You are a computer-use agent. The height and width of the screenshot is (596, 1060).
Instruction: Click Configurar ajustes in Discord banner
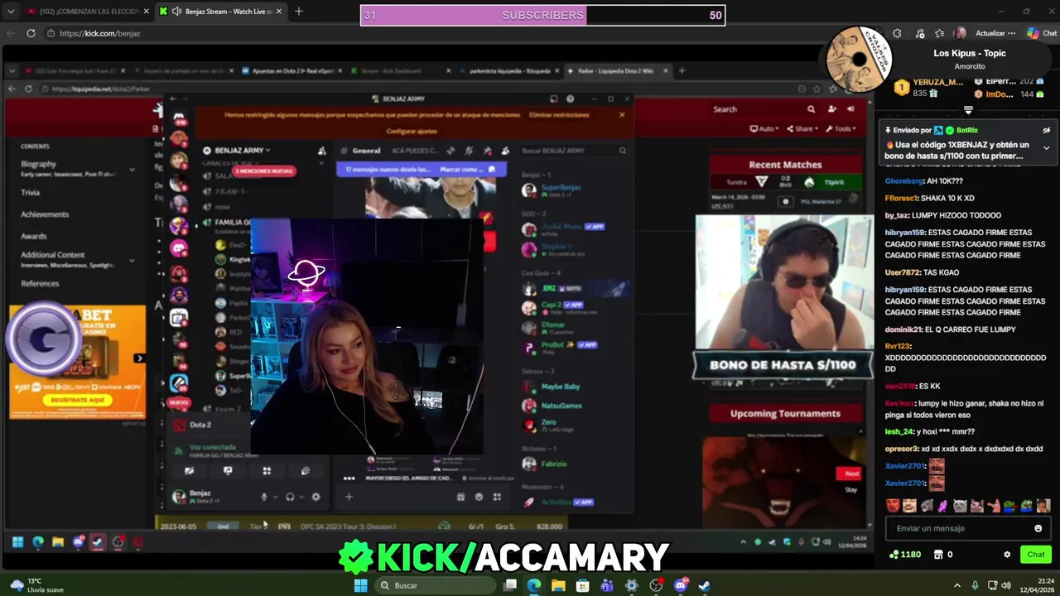pyautogui.click(x=411, y=131)
